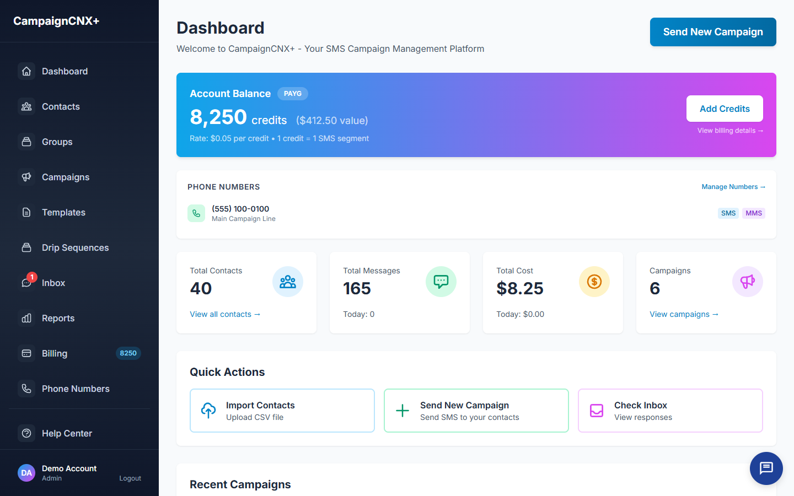
Task: Open Dashboard in the sidebar menu
Action: click(x=79, y=71)
